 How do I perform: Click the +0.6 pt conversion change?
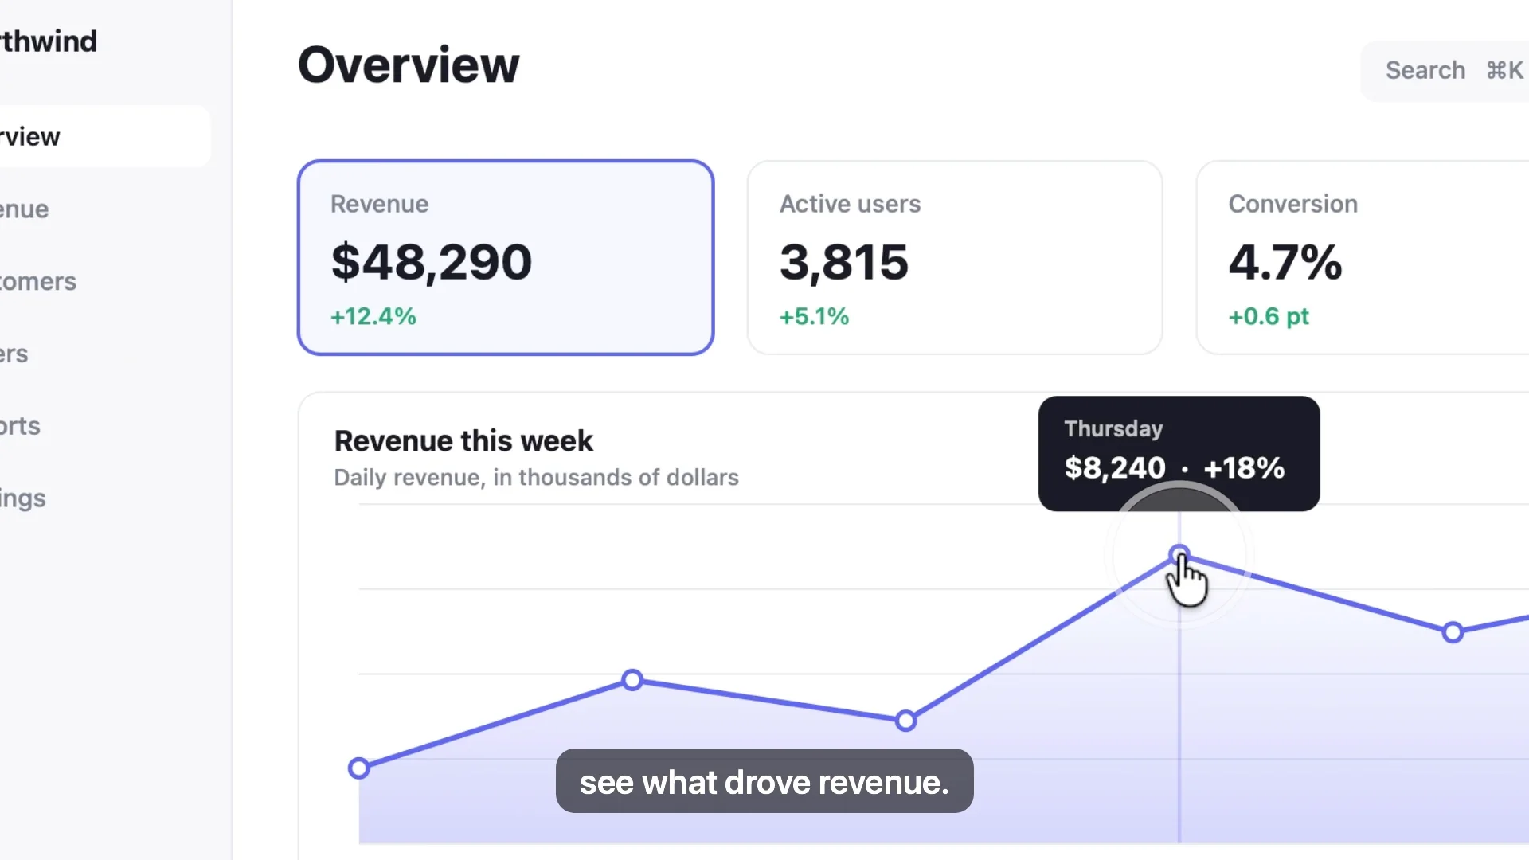1269,316
